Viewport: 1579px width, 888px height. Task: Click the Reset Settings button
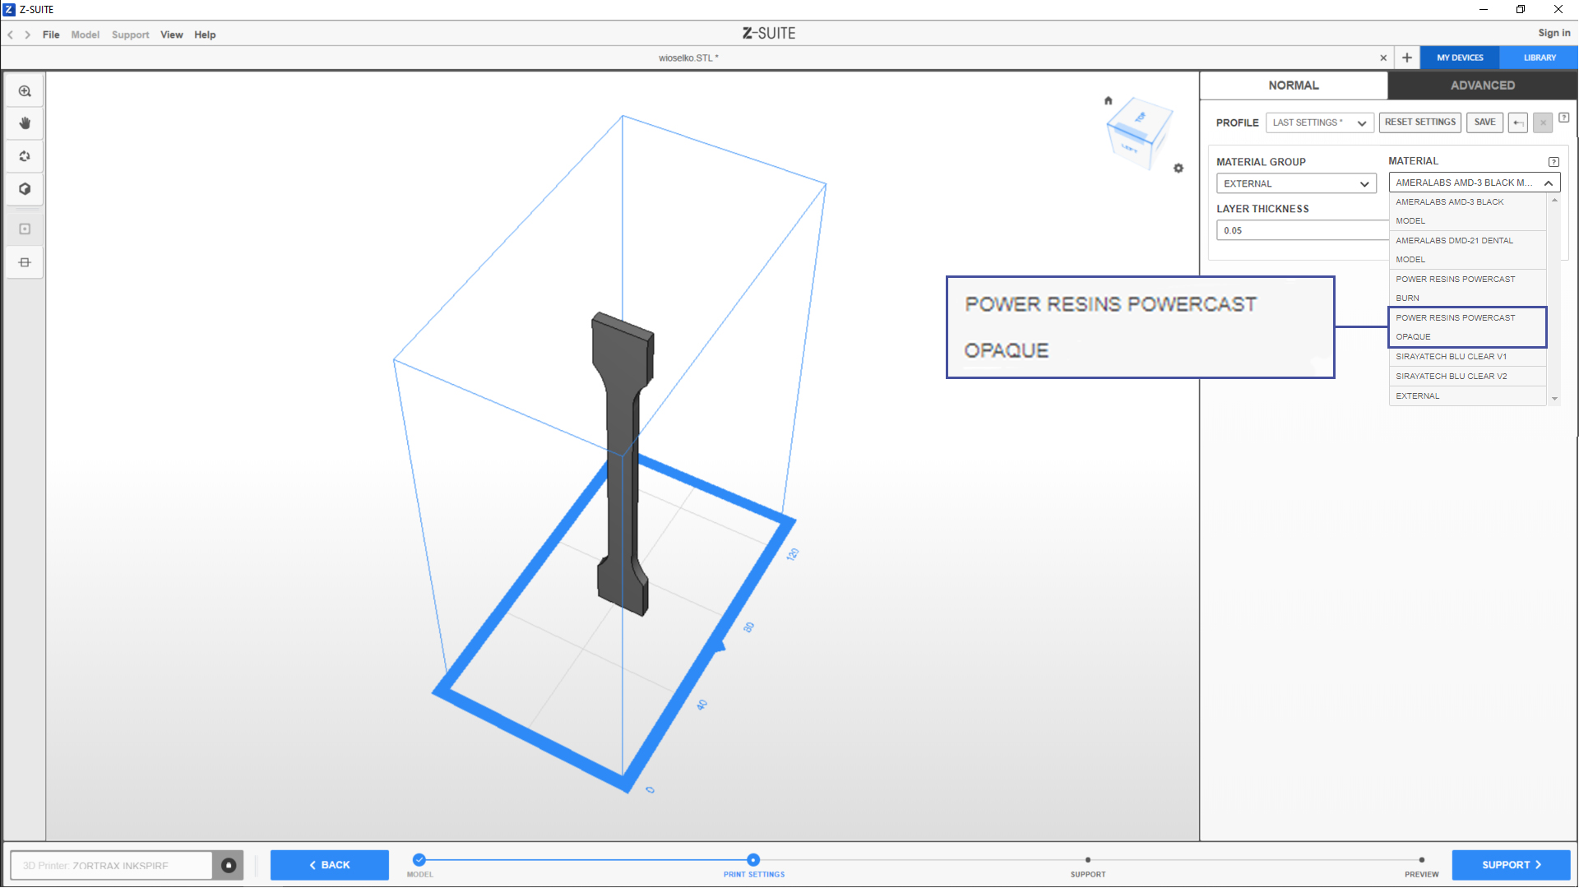tap(1419, 123)
